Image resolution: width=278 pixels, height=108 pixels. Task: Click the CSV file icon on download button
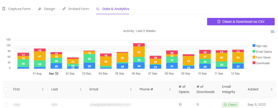tap(219, 22)
